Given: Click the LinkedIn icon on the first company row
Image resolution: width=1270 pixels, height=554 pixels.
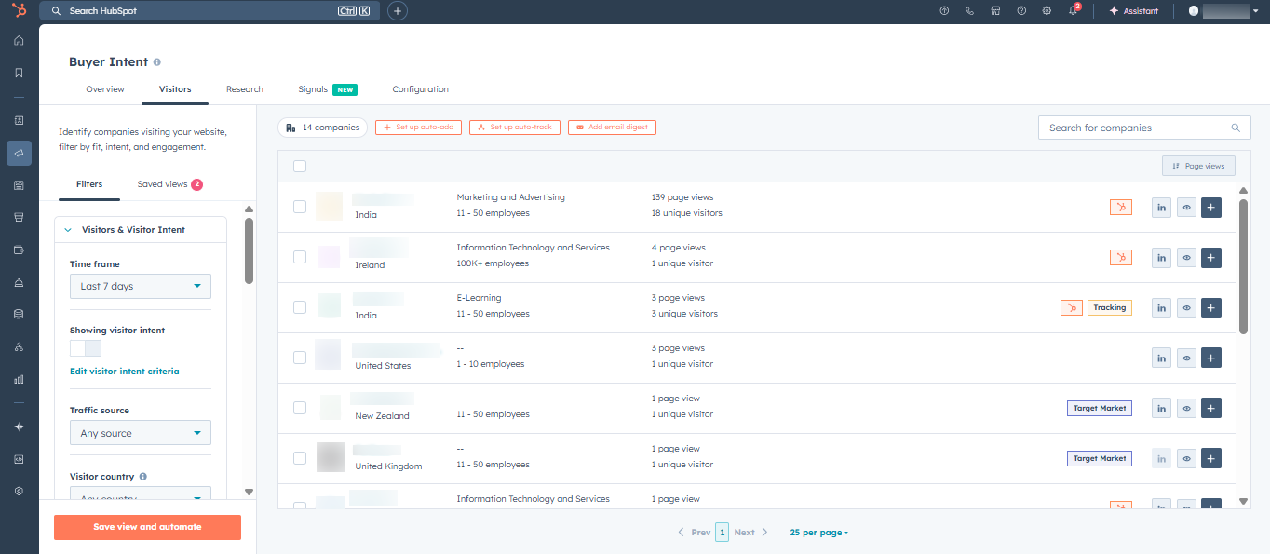Looking at the screenshot, I should click(1161, 207).
